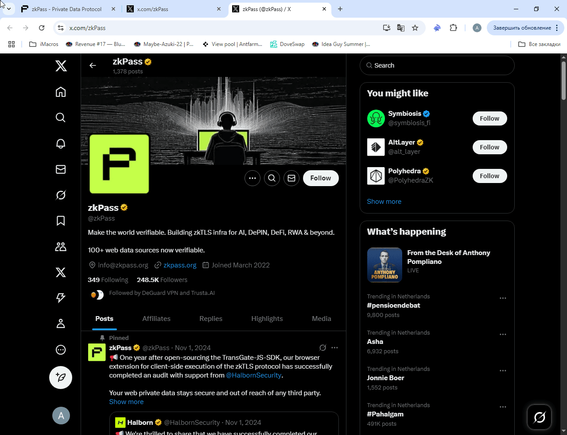Open more options for #pensioendebat trend
This screenshot has width=567, height=435.
click(503, 298)
